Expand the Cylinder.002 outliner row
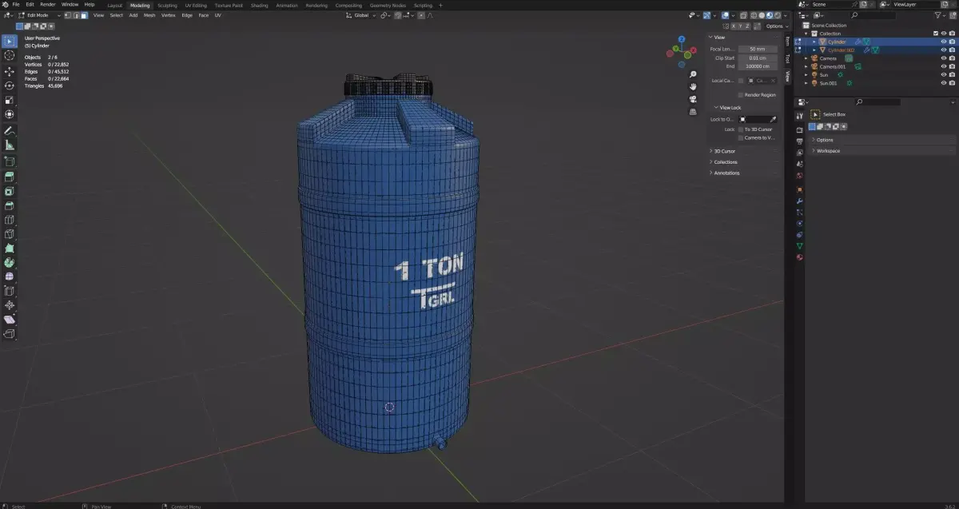 [814, 50]
